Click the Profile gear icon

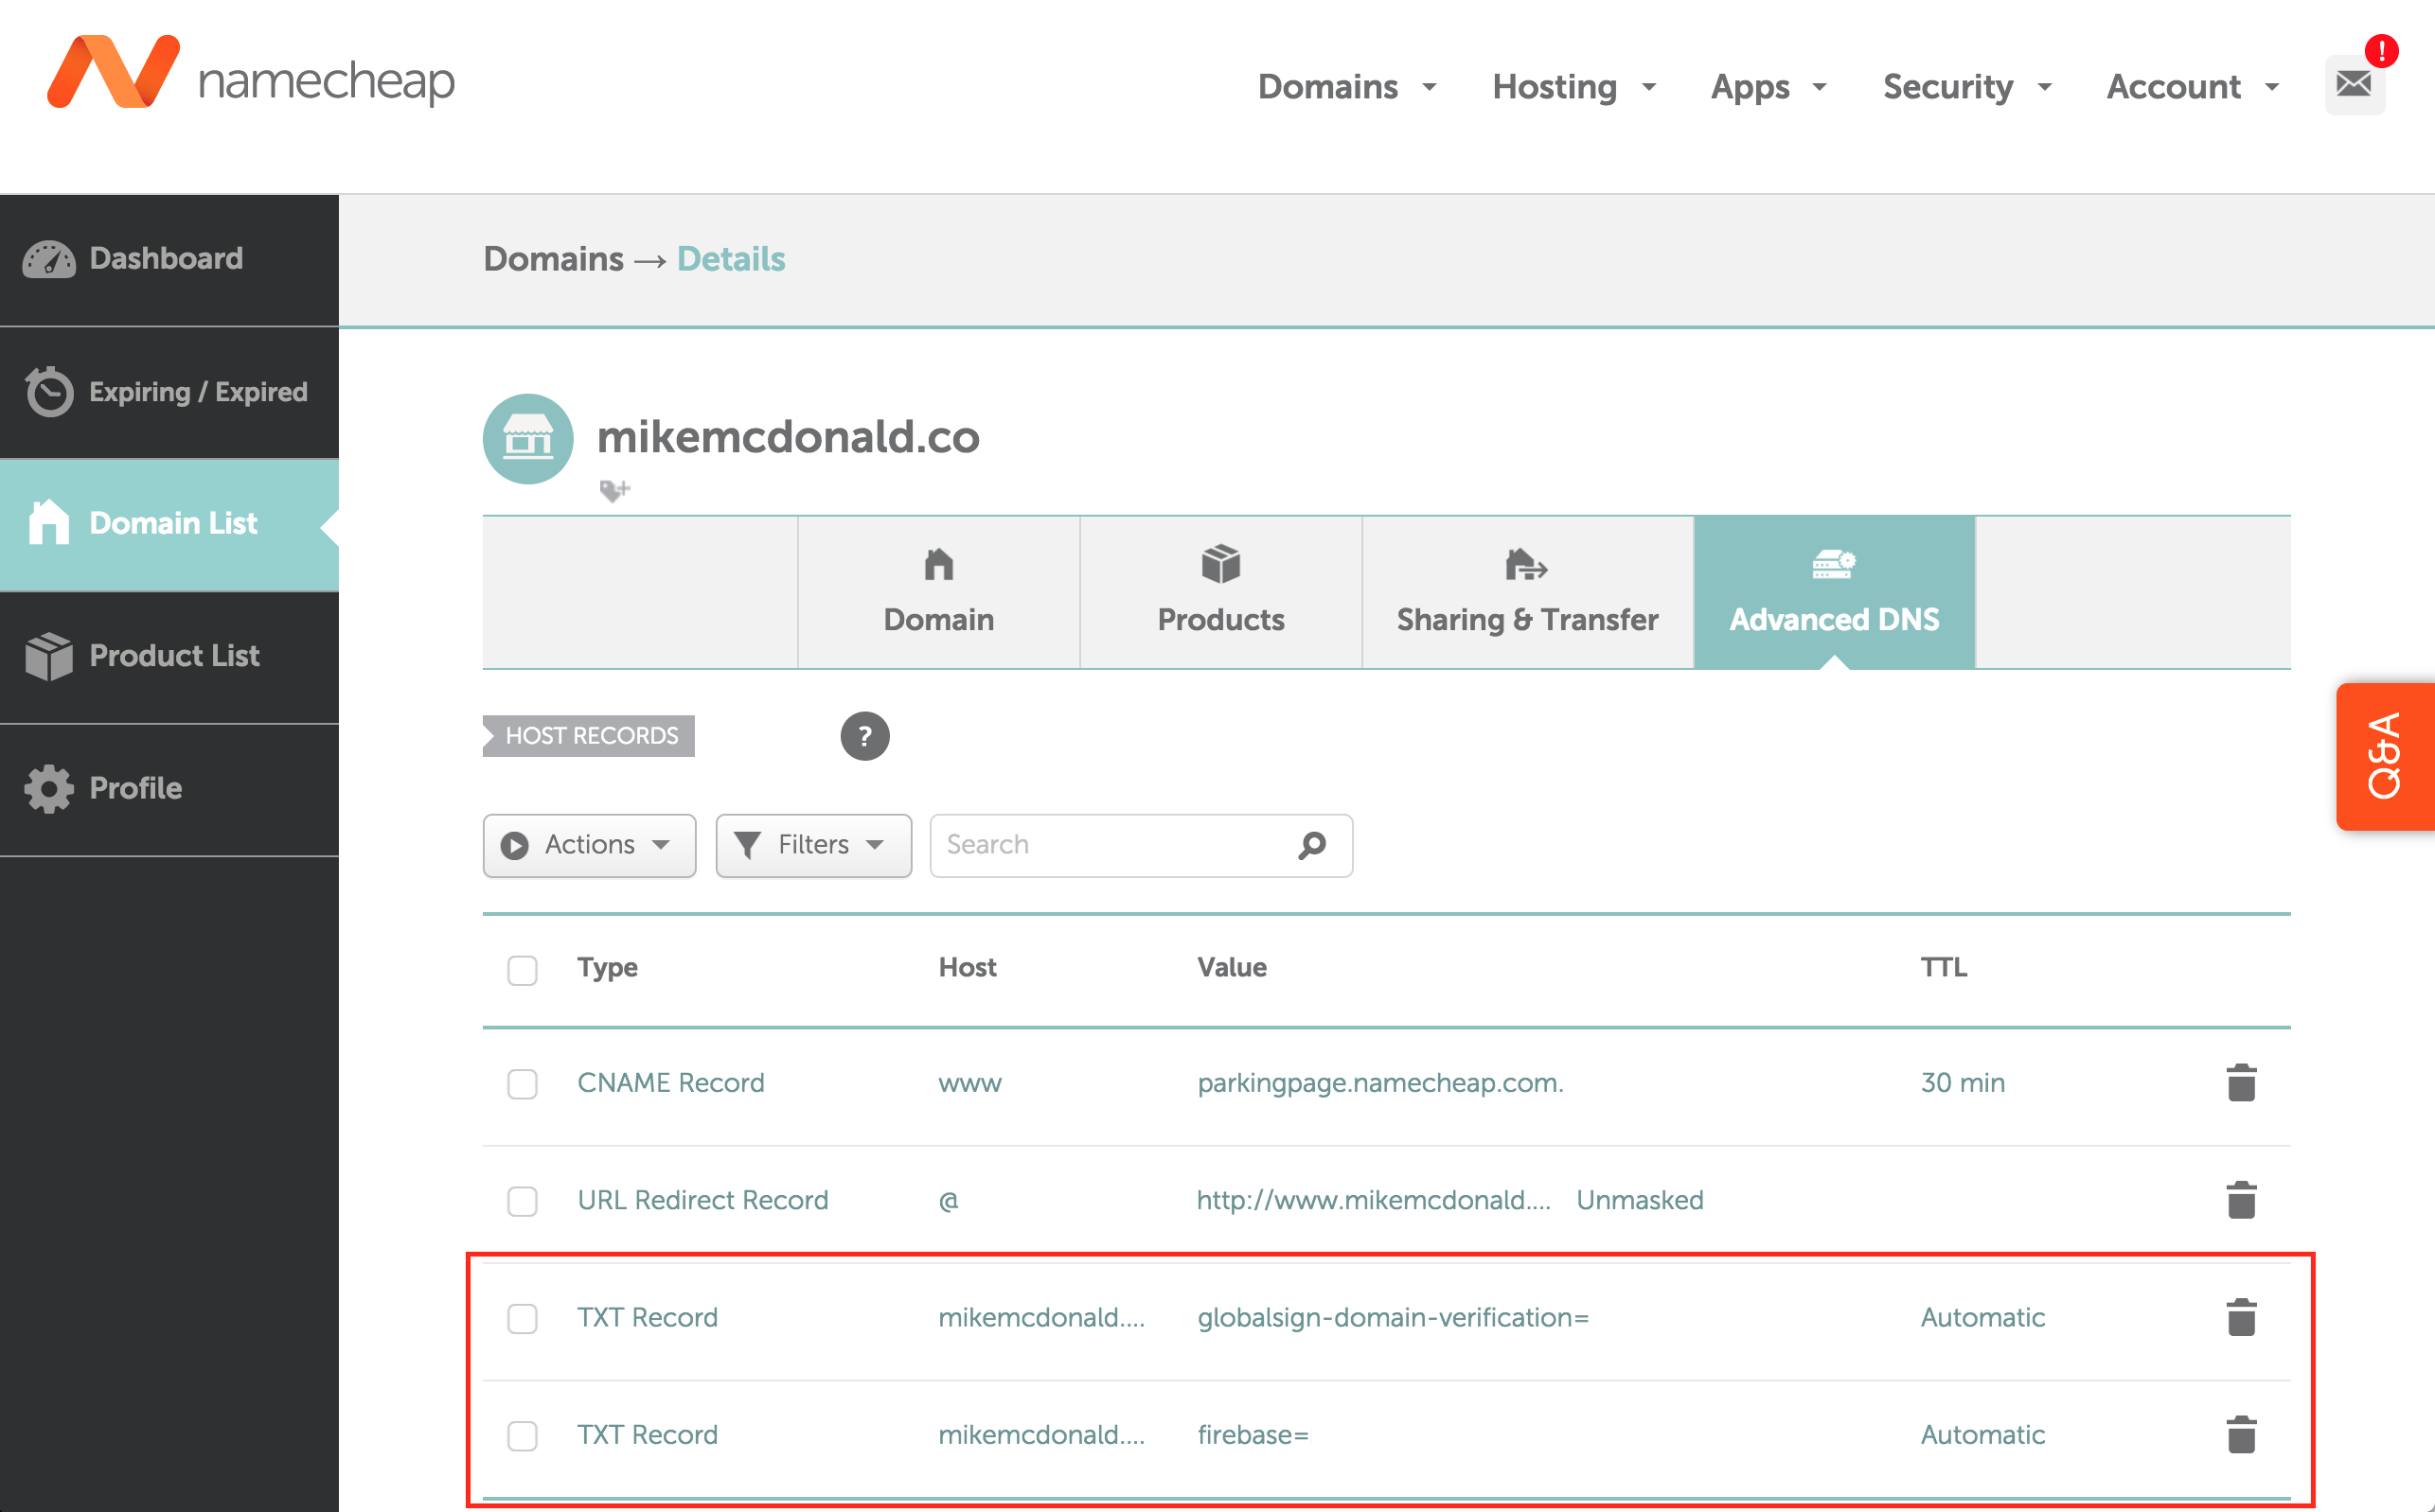pos(48,789)
